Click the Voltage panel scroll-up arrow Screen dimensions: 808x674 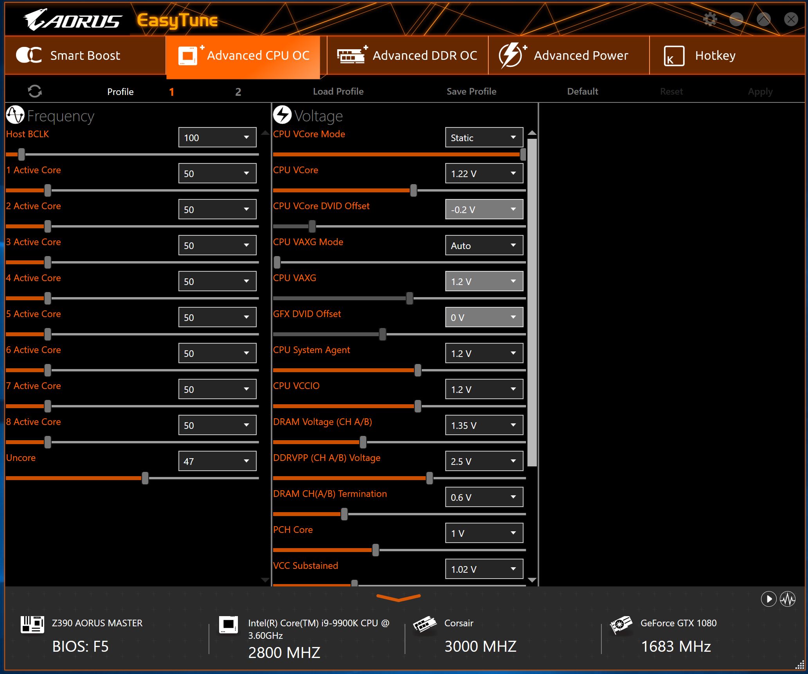(532, 133)
